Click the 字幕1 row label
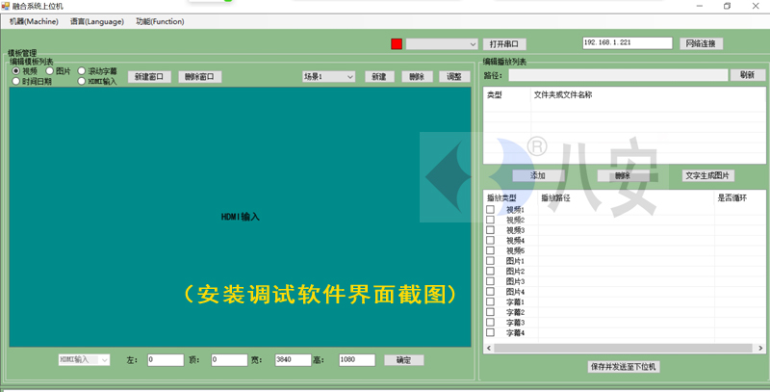Viewport: 770px width, 392px height. coord(516,301)
